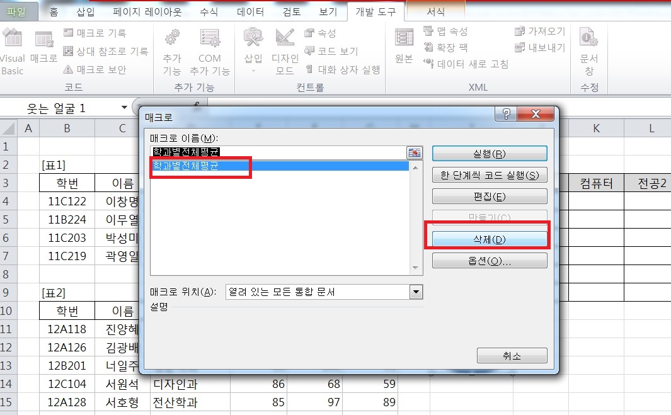Open the 매크로 위치 combo box
The height and width of the screenshot is (415, 671).
point(415,292)
